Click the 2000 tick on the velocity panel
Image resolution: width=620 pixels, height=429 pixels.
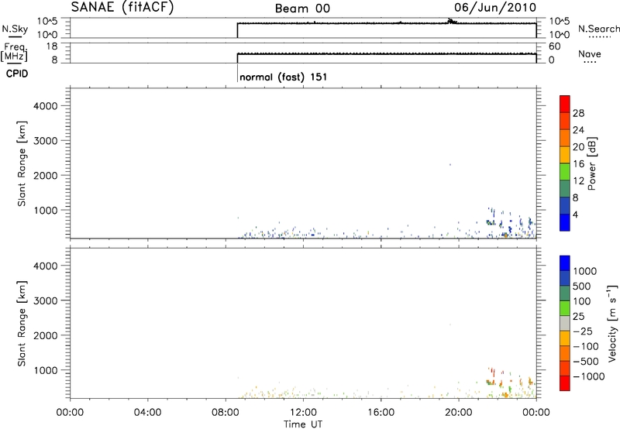[46, 335]
